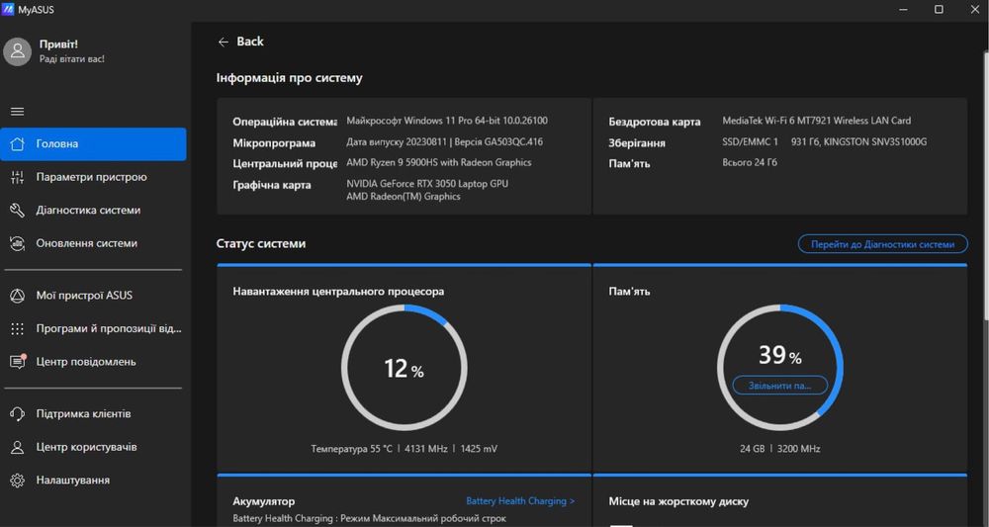
Task: Click the ASUS devices icon in sidebar
Action: [18, 296]
